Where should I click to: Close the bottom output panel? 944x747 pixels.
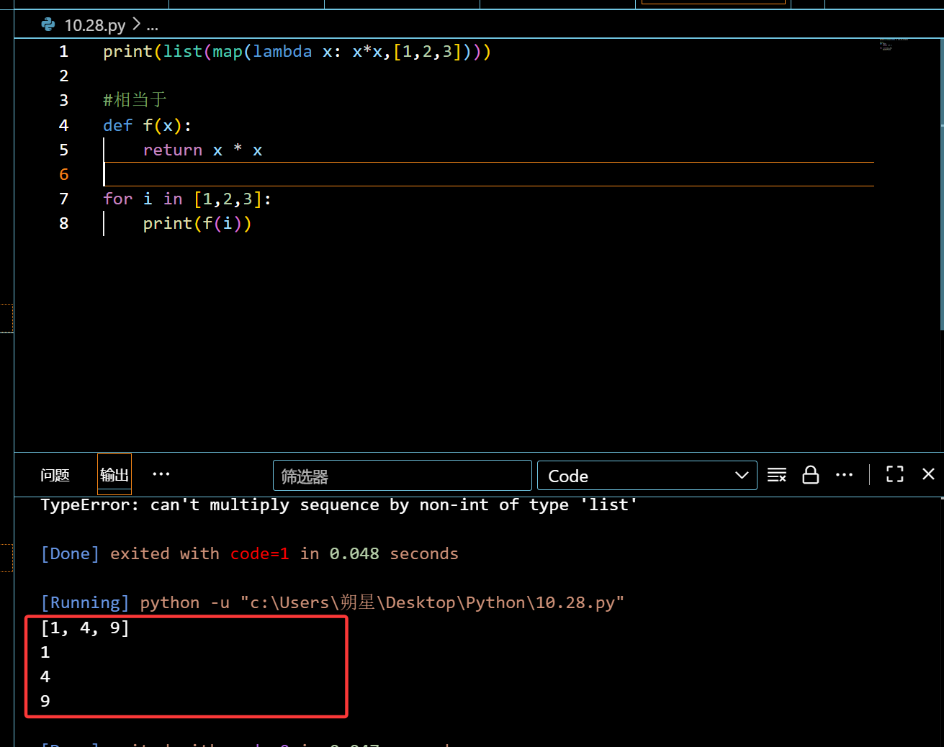[x=928, y=474]
